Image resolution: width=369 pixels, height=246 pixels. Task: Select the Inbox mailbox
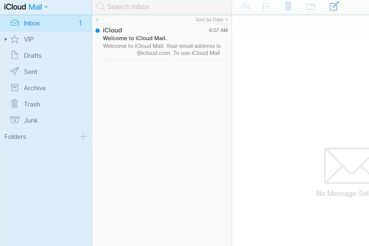(32, 23)
